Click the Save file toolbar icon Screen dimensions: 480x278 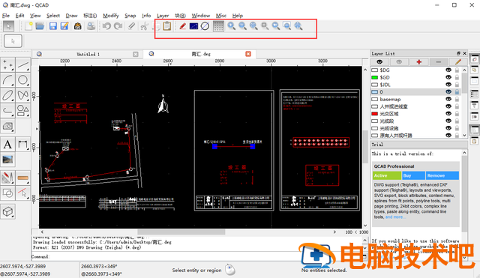[x=53, y=26]
